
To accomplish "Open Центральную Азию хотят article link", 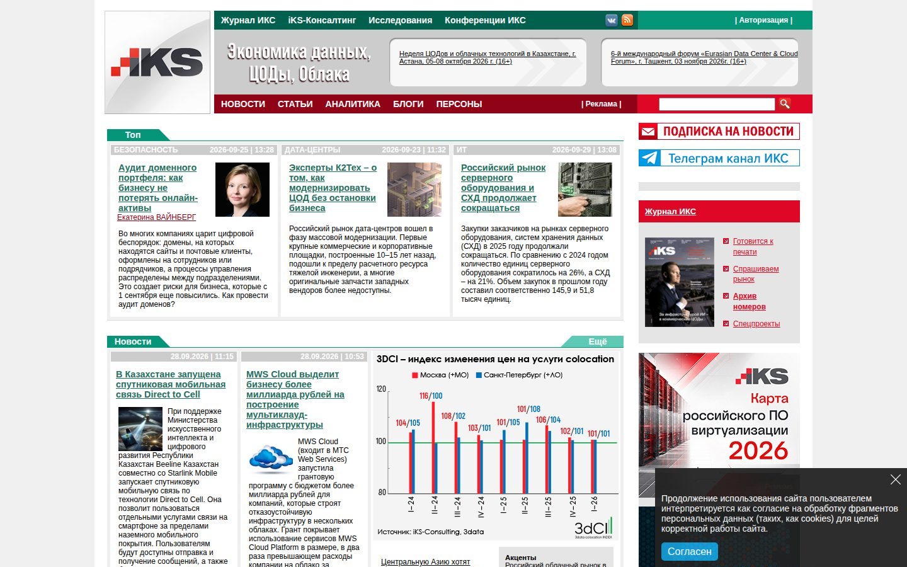I will click(426, 562).
